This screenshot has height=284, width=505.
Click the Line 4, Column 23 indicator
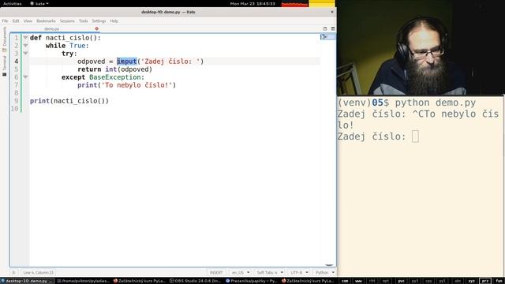click(38, 272)
